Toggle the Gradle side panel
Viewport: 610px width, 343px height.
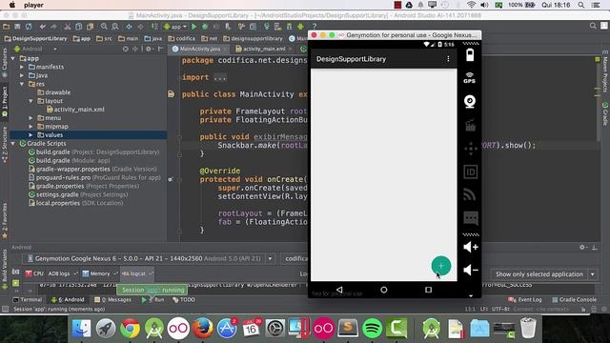click(605, 113)
